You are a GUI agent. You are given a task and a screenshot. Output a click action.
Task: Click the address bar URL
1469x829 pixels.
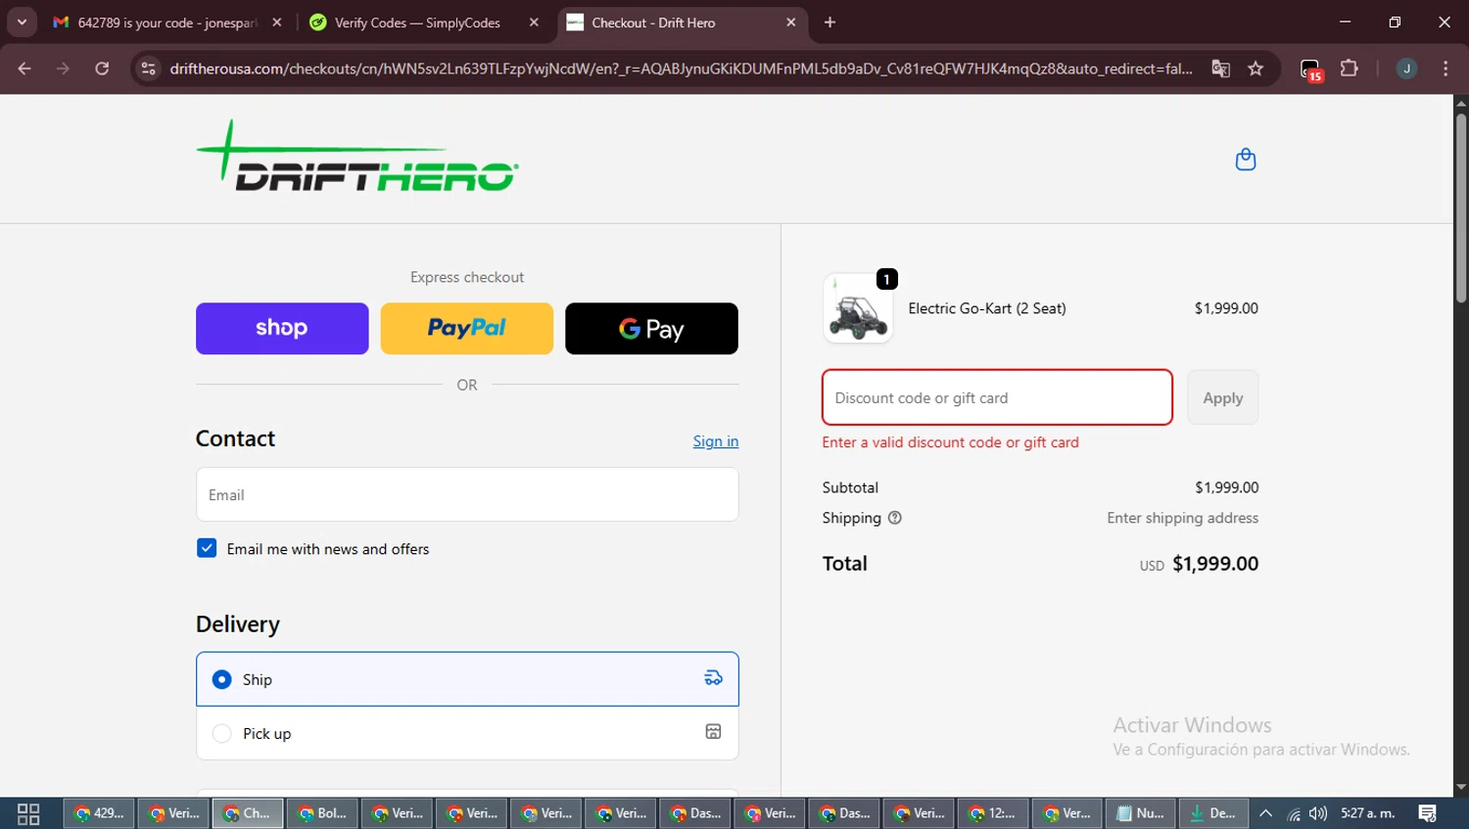681,69
